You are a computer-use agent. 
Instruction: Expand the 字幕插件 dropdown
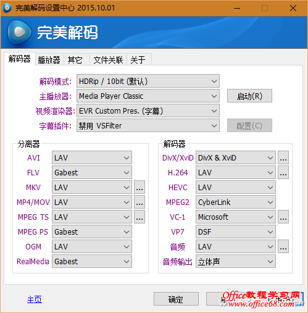pos(148,125)
